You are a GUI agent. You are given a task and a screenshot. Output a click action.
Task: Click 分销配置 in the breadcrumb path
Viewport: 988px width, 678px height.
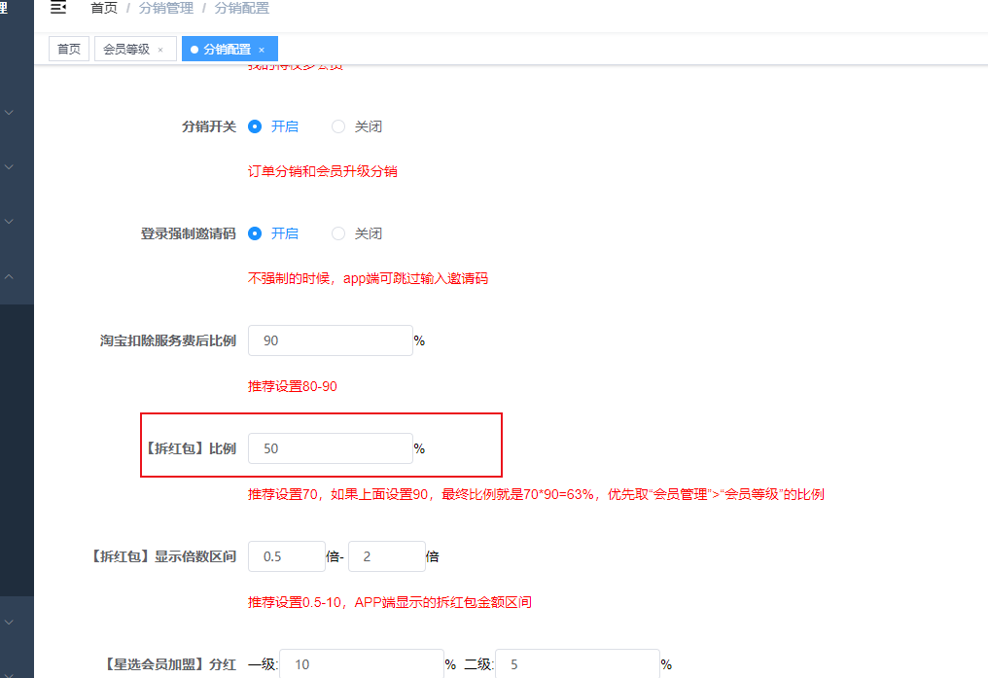coord(242,9)
